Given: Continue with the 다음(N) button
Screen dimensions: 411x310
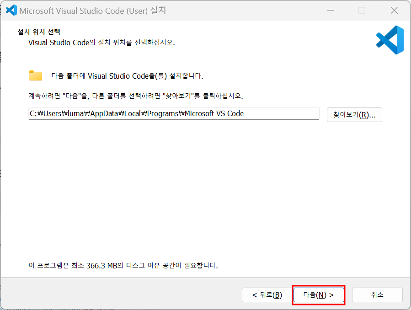Looking at the screenshot, I should pos(319,295).
